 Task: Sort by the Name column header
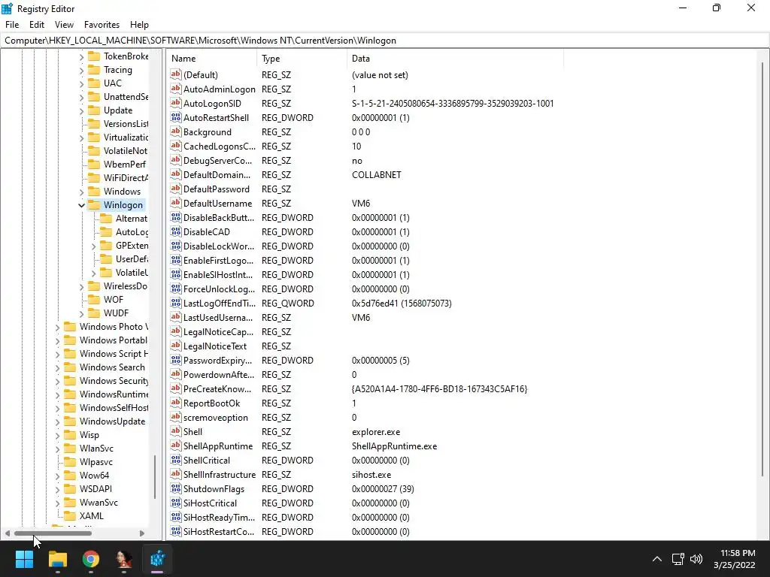click(x=211, y=59)
